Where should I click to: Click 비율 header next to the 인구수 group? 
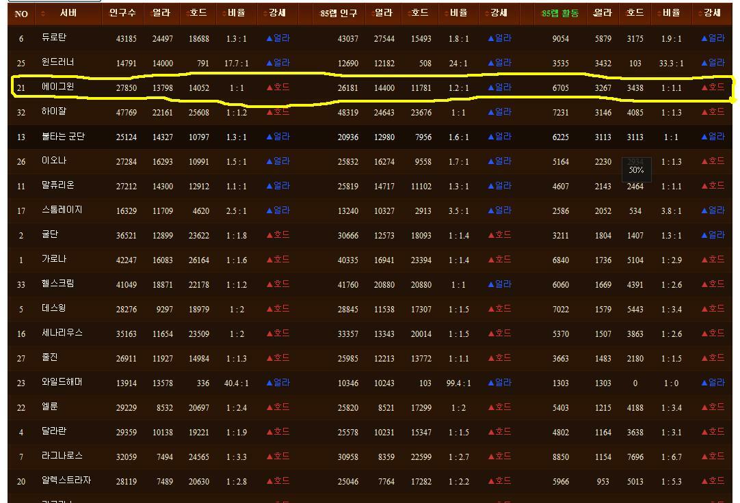pyautogui.click(x=236, y=13)
